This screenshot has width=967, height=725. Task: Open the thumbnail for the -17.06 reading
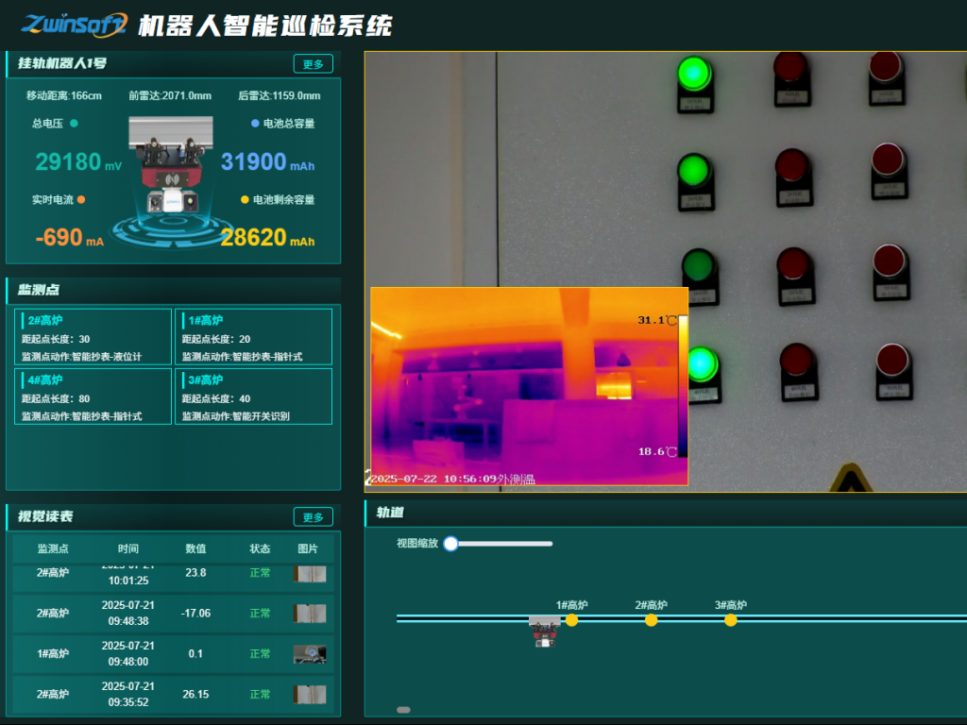click(310, 614)
